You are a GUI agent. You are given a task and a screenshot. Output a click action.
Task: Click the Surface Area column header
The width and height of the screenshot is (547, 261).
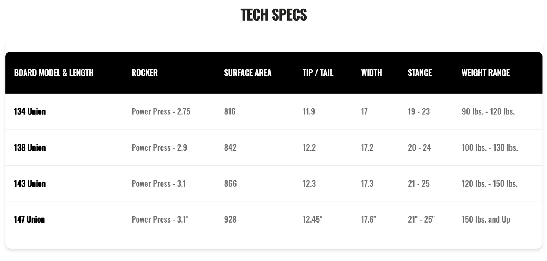[x=247, y=73]
